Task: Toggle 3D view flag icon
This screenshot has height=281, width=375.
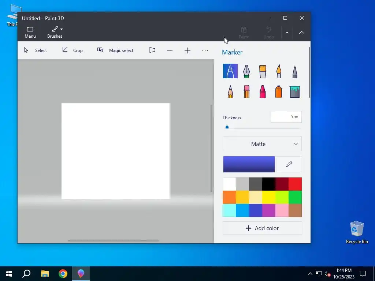Action: click(152, 50)
